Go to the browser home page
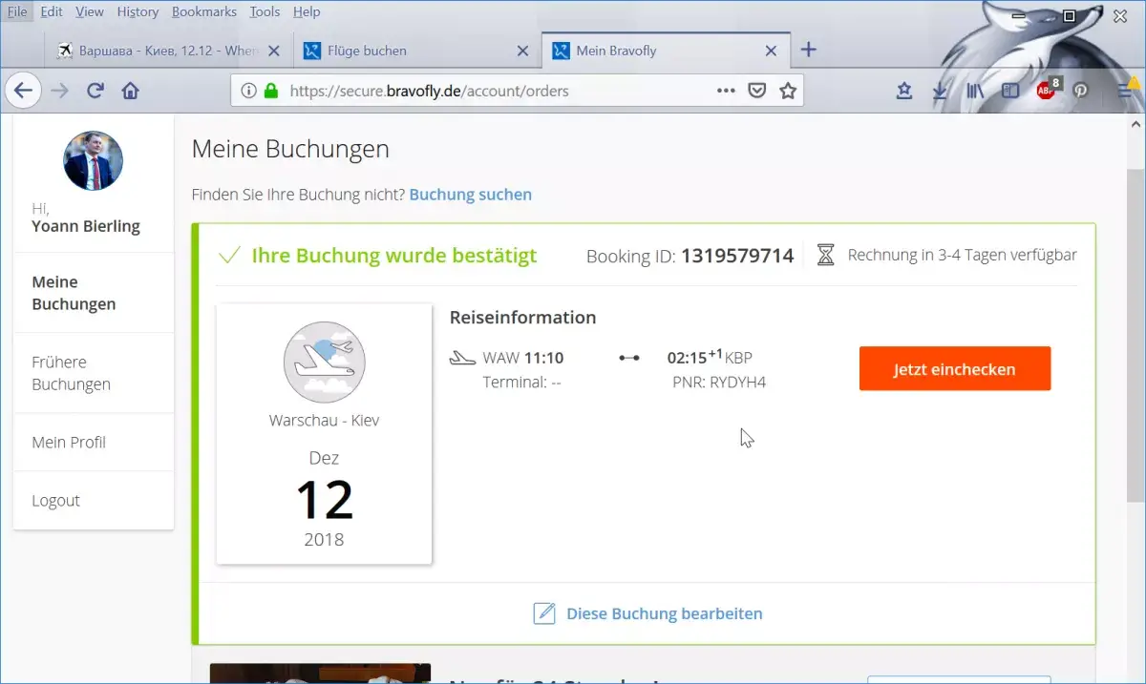The image size is (1146, 684). [x=131, y=91]
